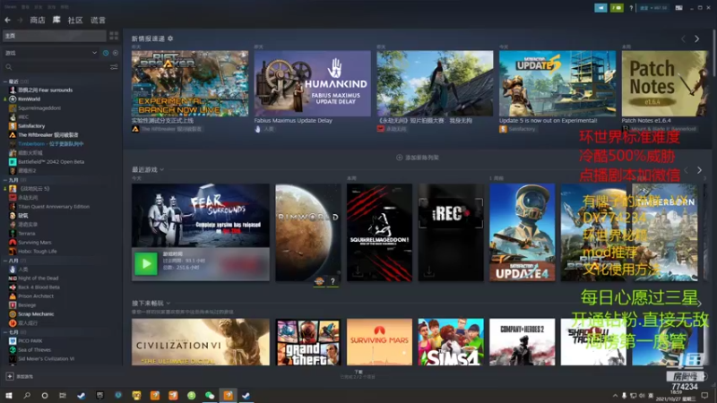717x403 pixels.
Task: Advance recent games shelf to the right
Action: click(699, 170)
